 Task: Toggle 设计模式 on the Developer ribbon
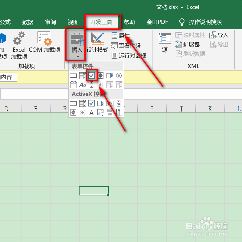point(97,44)
